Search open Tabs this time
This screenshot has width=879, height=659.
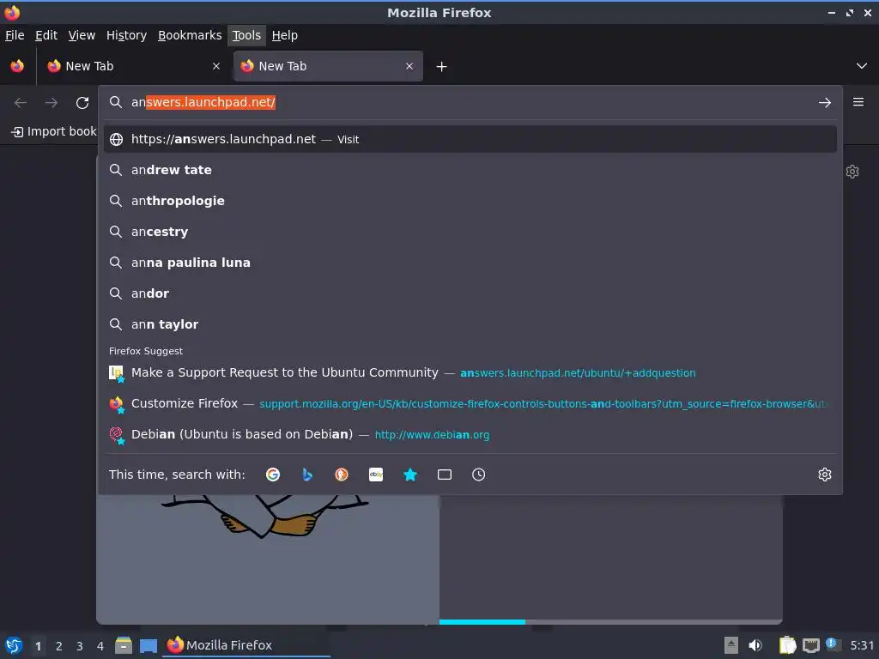(445, 475)
